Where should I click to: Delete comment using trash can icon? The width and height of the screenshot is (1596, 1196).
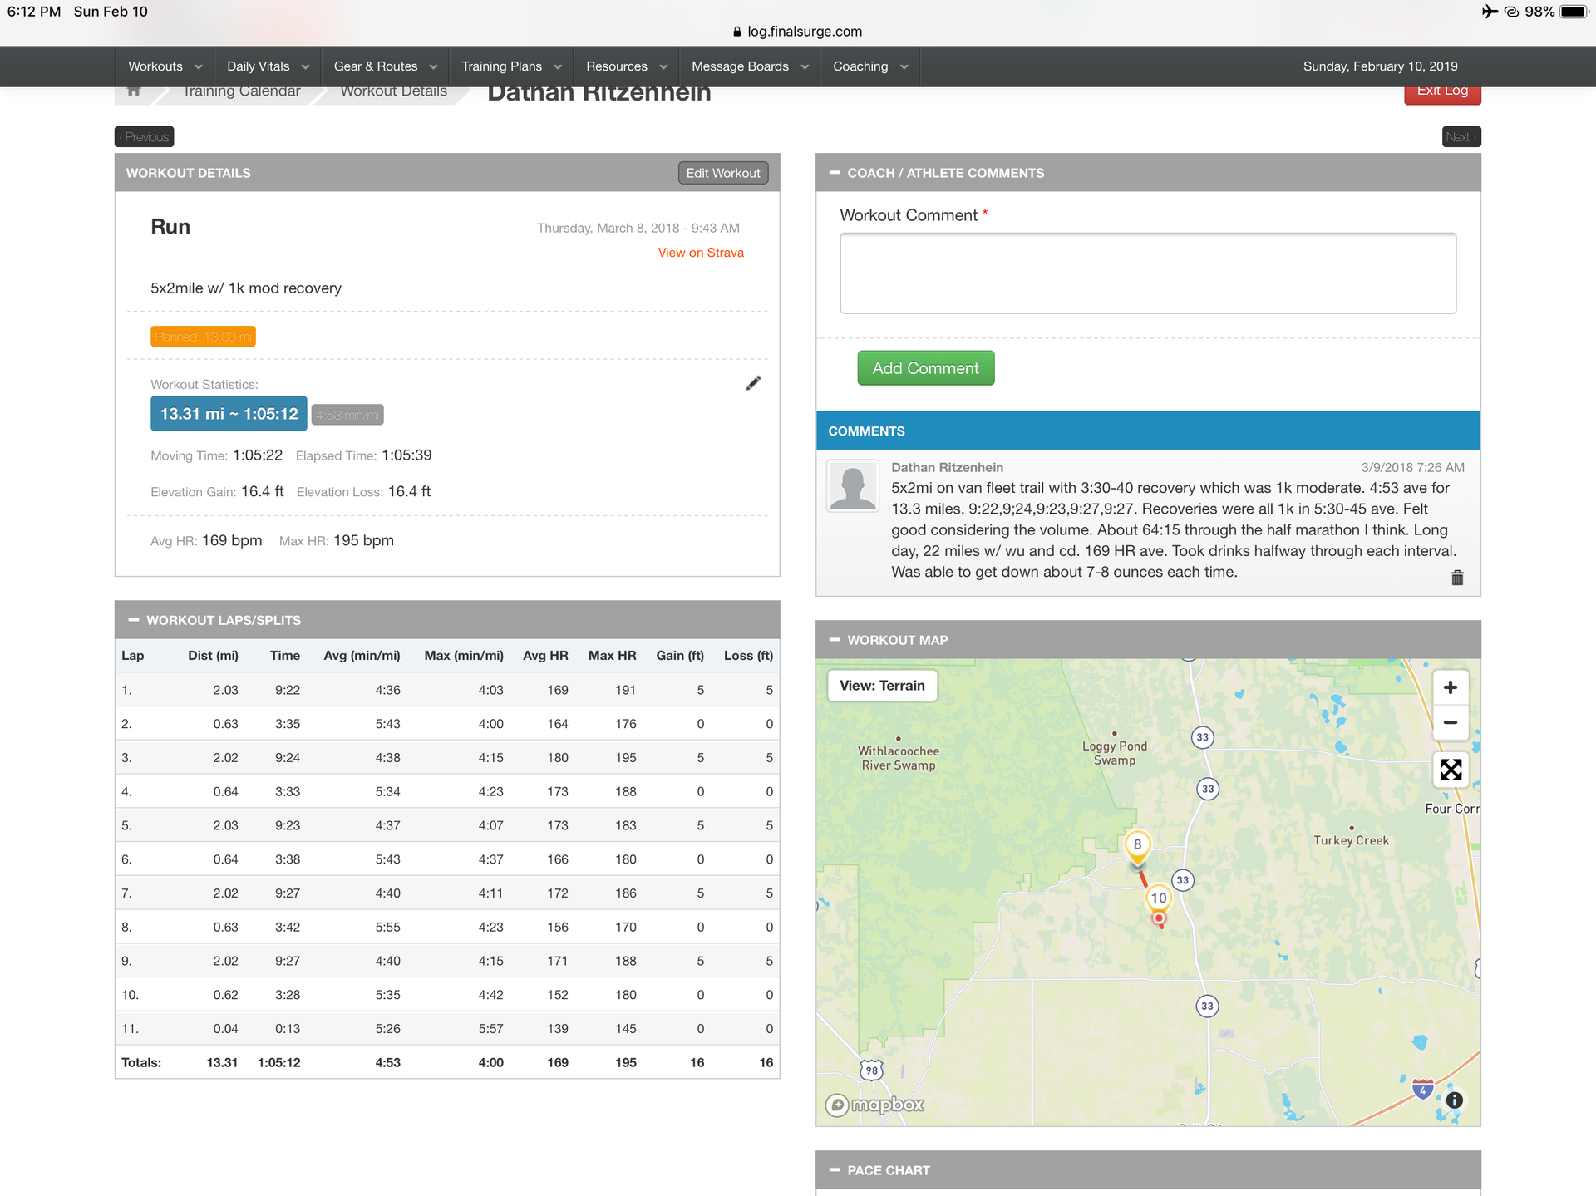tap(1456, 578)
